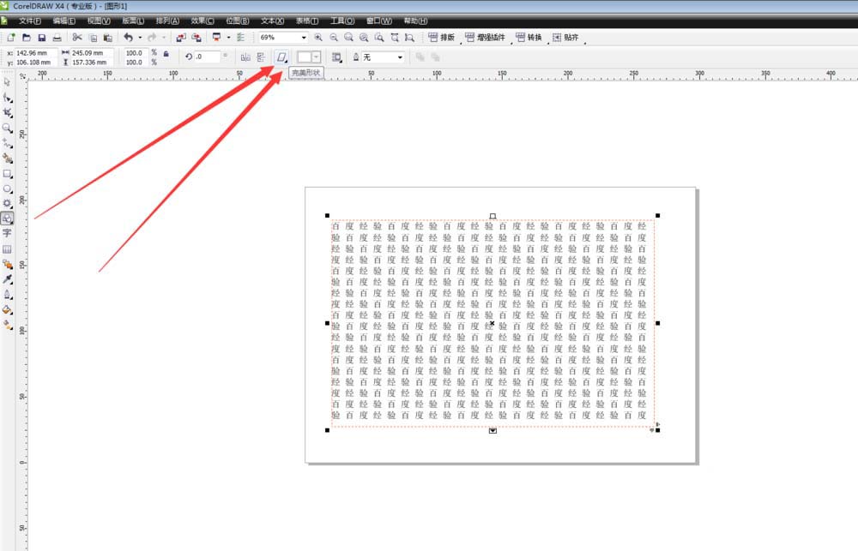Open the 帮助(H) menu
This screenshot has height=551, width=858.
(415, 21)
